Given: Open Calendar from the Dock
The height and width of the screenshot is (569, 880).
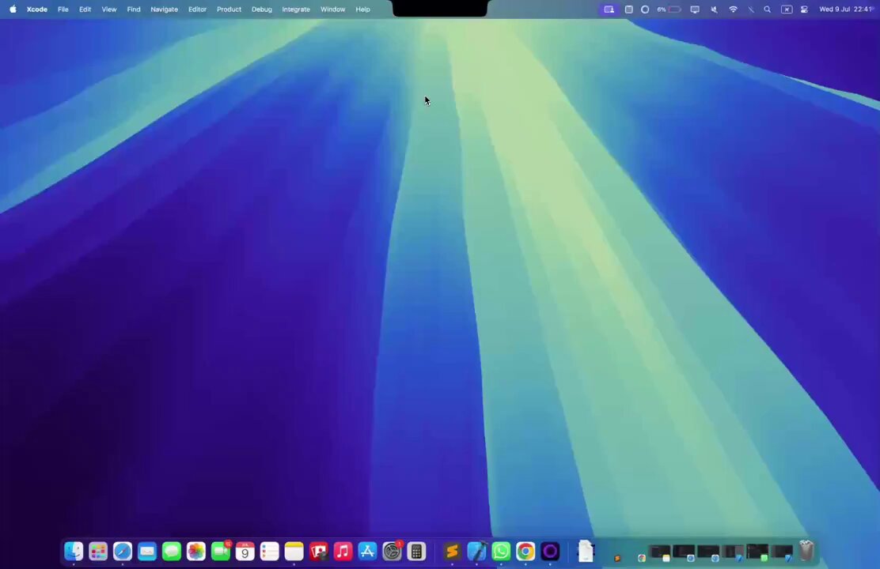Looking at the screenshot, I should tap(245, 551).
